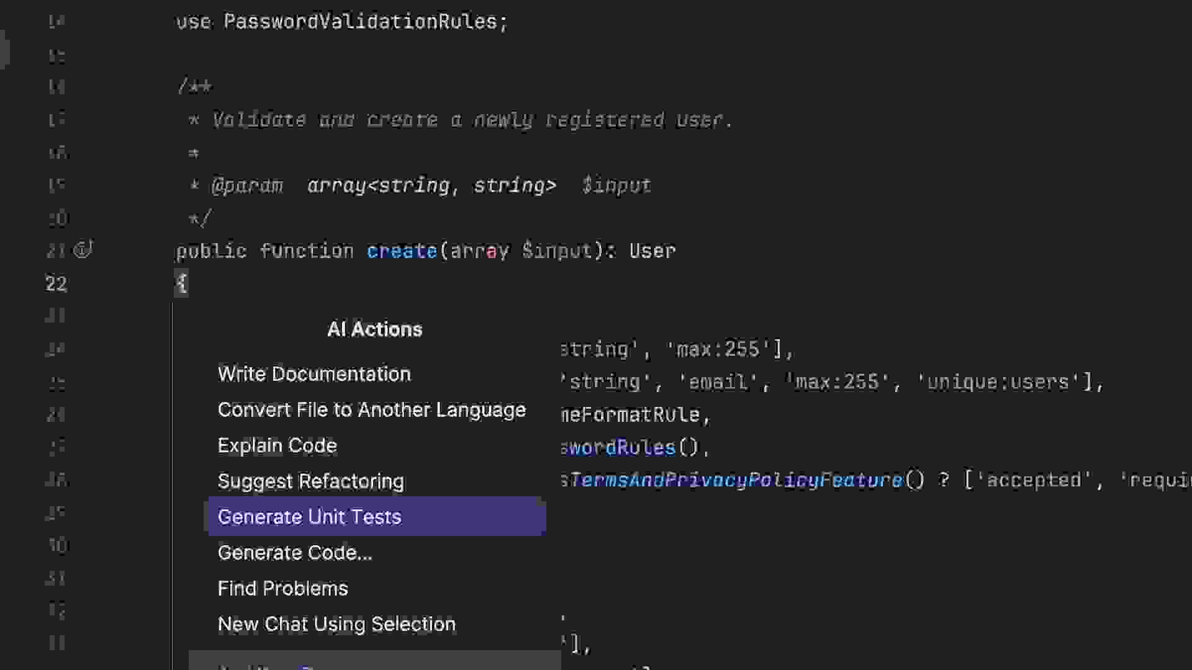Select the highlighted Generate Unit Tests item

(377, 517)
